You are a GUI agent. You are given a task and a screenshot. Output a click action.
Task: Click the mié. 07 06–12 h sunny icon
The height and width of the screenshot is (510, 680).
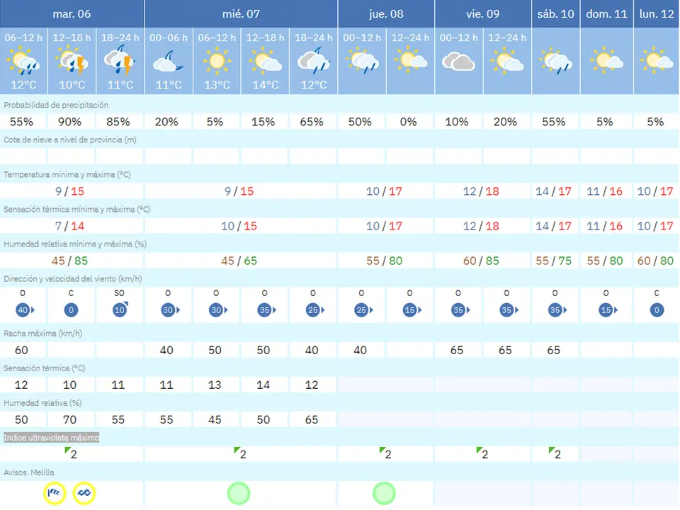(217, 61)
